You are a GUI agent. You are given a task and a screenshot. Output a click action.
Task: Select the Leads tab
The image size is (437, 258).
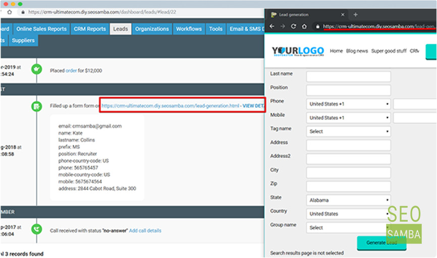[x=121, y=29]
